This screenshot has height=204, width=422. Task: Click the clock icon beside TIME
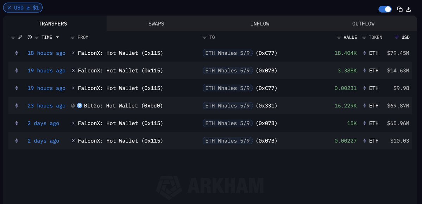(30, 37)
